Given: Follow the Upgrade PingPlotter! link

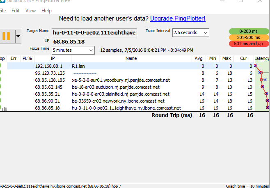Looking at the screenshot, I should [x=178, y=18].
